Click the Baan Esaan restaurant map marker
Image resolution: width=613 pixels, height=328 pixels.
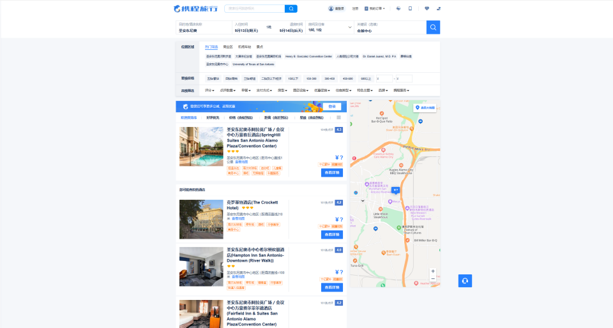[x=383, y=253]
